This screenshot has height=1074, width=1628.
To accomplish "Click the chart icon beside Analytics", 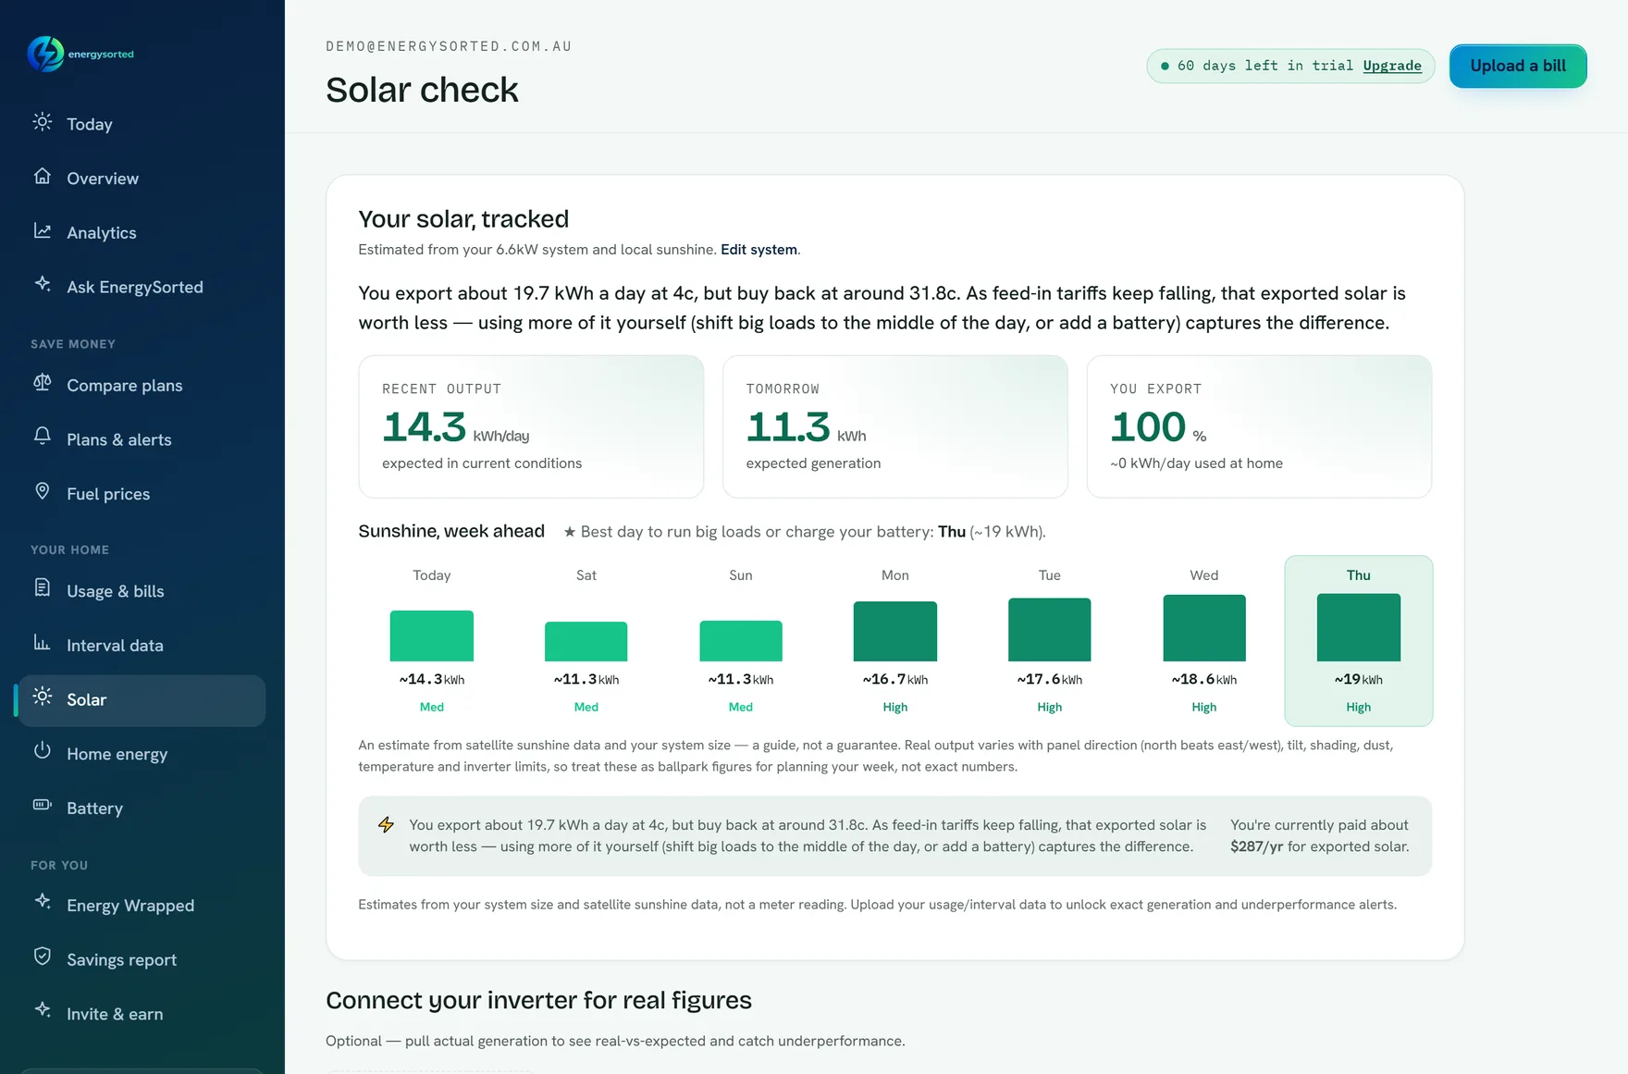I will tap(43, 230).
